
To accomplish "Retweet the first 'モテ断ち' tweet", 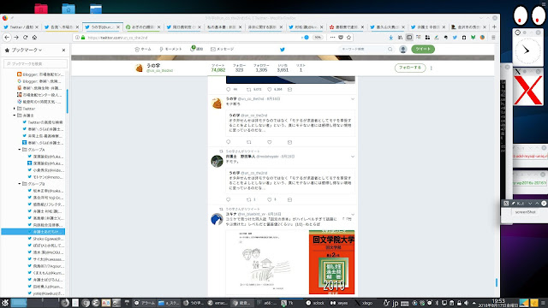I will point(249,142).
